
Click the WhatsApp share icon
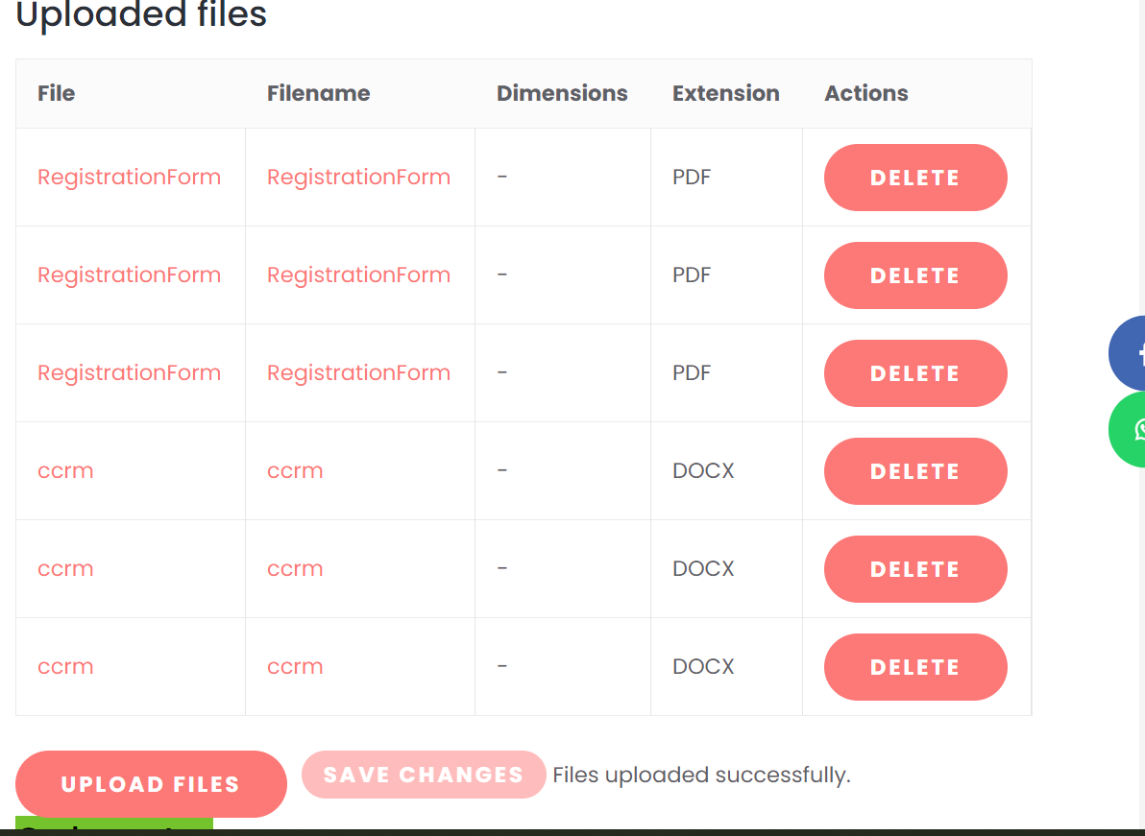[1129, 430]
